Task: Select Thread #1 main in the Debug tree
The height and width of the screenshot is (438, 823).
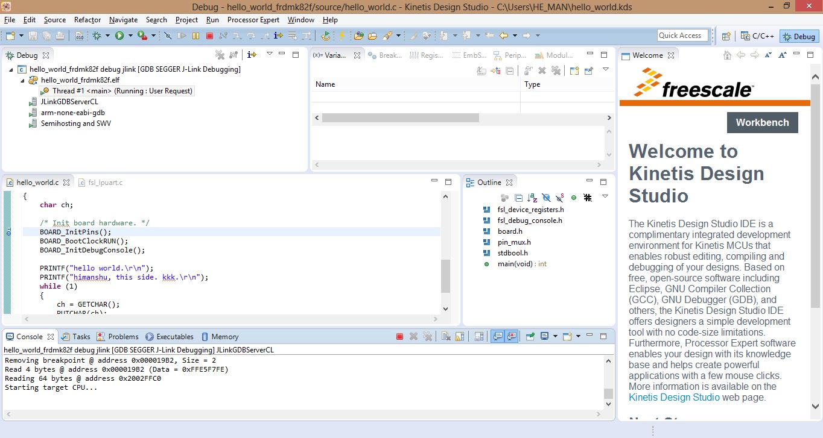Action: [116, 91]
